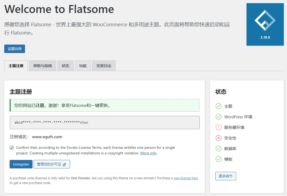Viewport: 287px width, 196px height.
Task: Click the 设置向导 button
Action: click(14, 49)
